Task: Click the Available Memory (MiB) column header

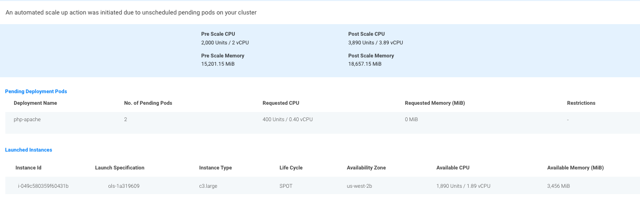Action: coord(575,168)
